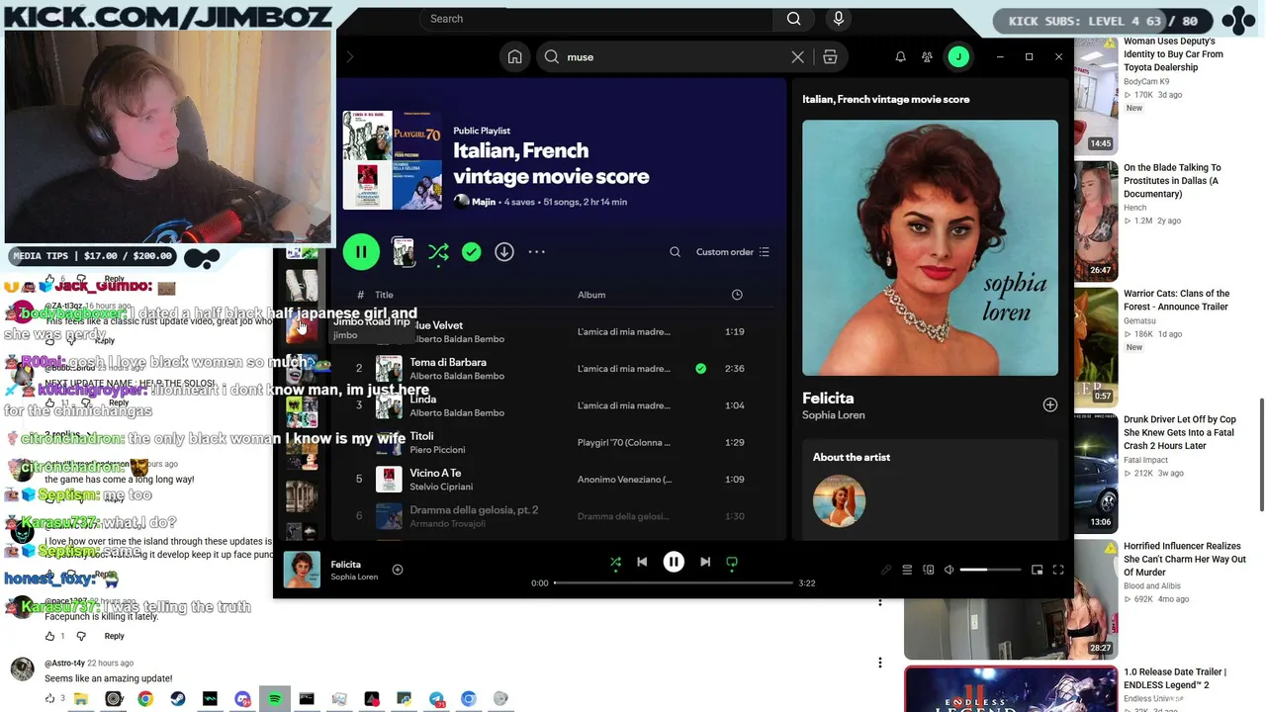Open the play queue
Viewport: 1266px width, 712px height.
pyautogui.click(x=907, y=570)
